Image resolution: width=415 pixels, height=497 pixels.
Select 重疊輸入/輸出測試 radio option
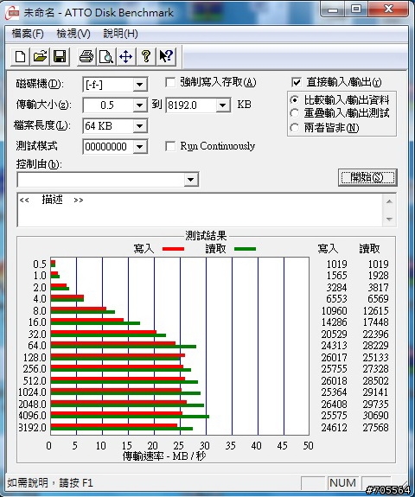(295, 113)
